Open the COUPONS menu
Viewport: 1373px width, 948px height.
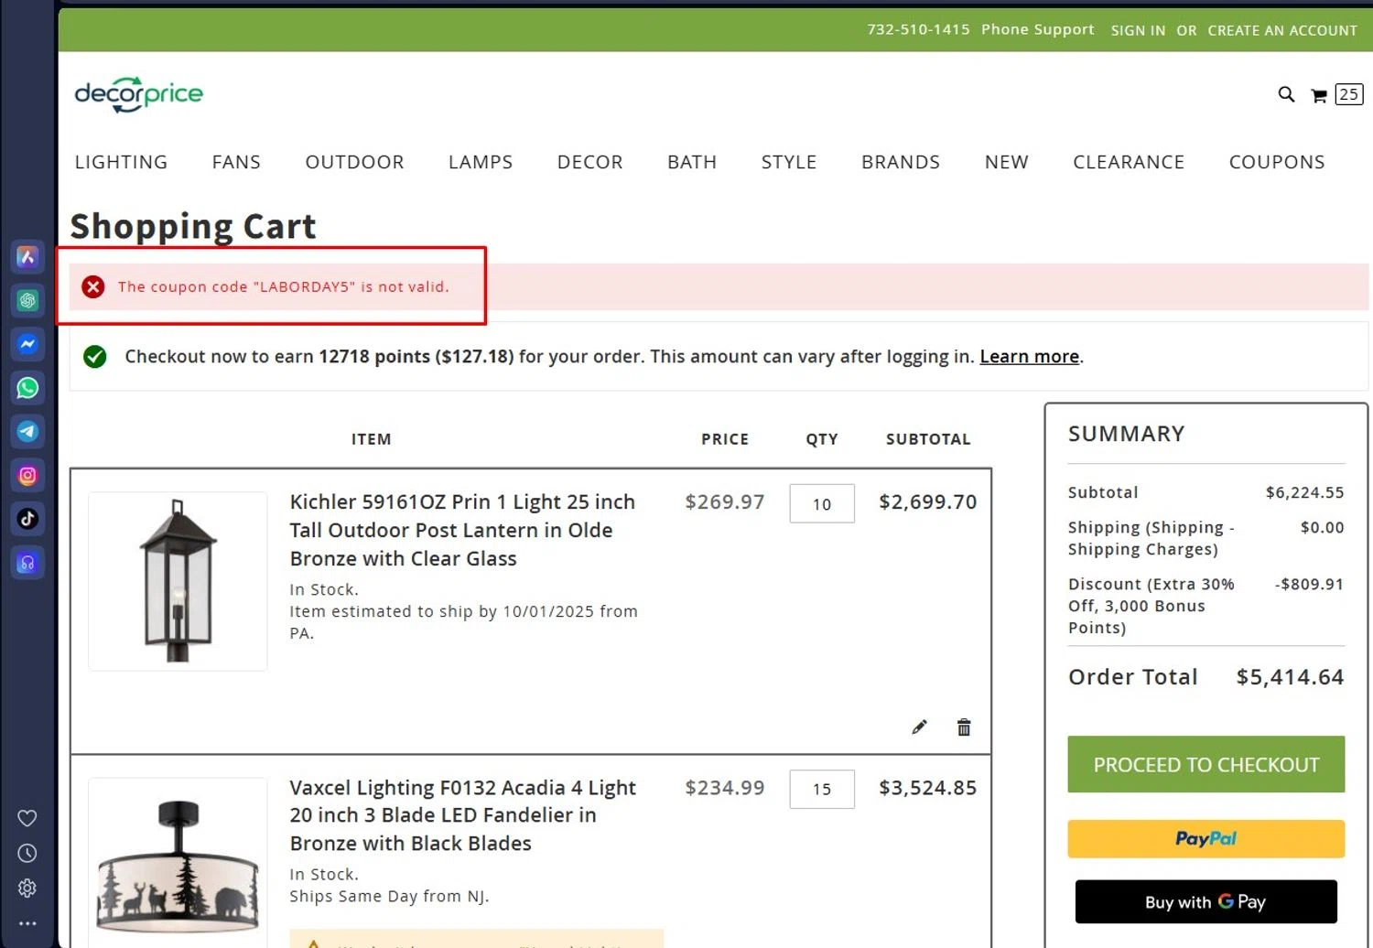(x=1277, y=162)
